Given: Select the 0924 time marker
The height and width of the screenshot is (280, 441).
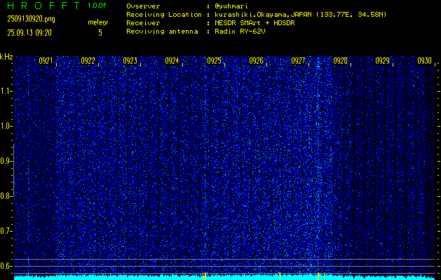Looking at the screenshot, I should (172, 61).
